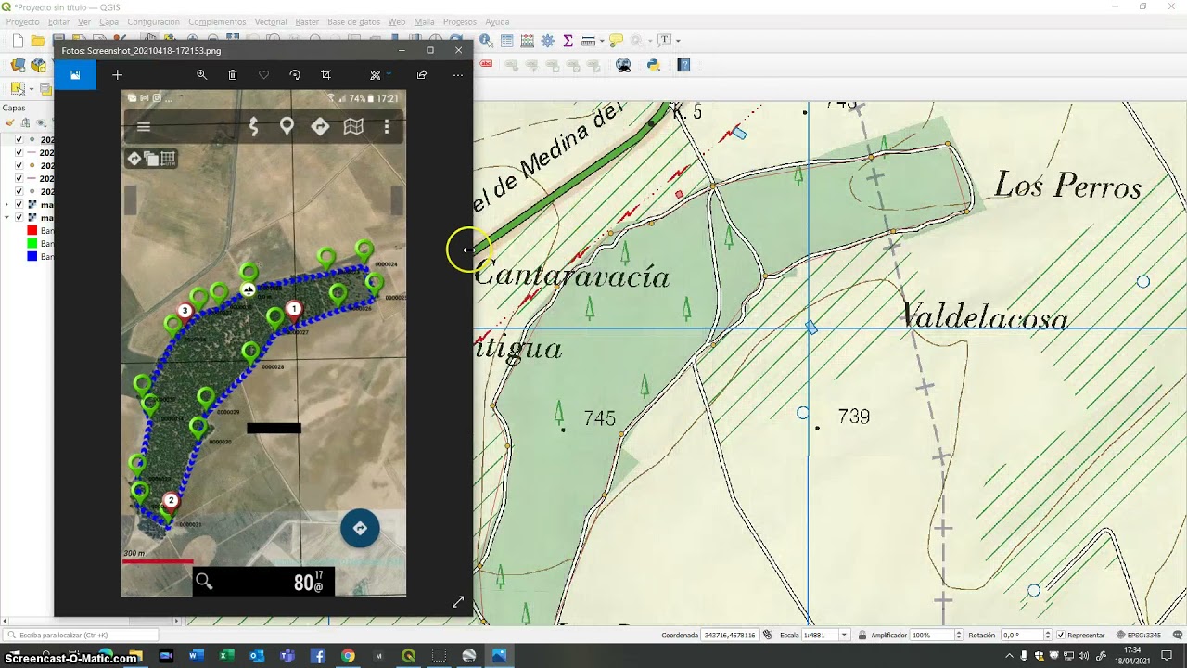This screenshot has height=668, width=1187.
Task: Open the Processing Toolbox gear icon
Action: (x=547, y=41)
